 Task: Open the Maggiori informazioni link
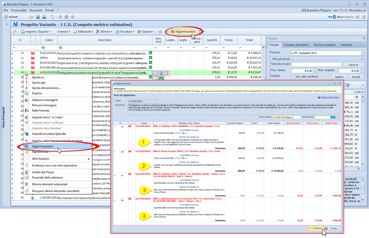coord(330,97)
